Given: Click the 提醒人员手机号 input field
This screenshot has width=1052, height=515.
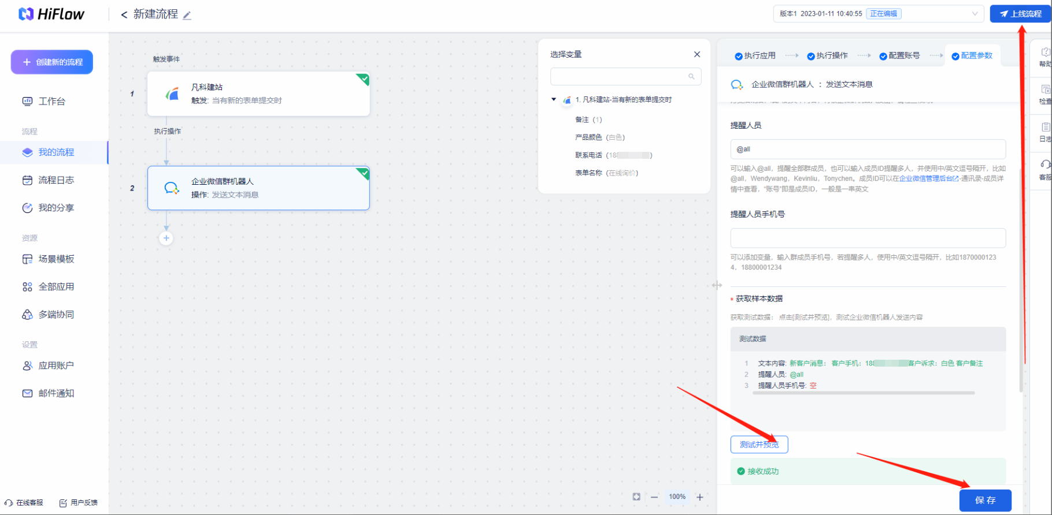Looking at the screenshot, I should click(868, 238).
